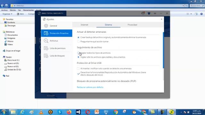Open Archivo menu in Explorer window
Viewport: 205px width, 115px height.
coord(4,10)
